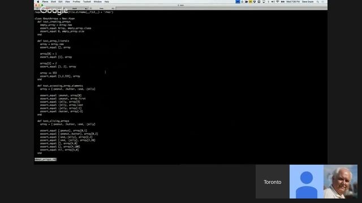The image size is (362, 203).
Task: Open the View menu
Action: [67, 2]
